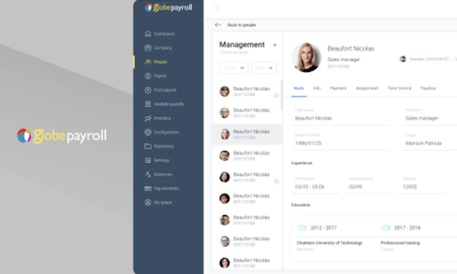Click the Back to people link

pyautogui.click(x=242, y=25)
